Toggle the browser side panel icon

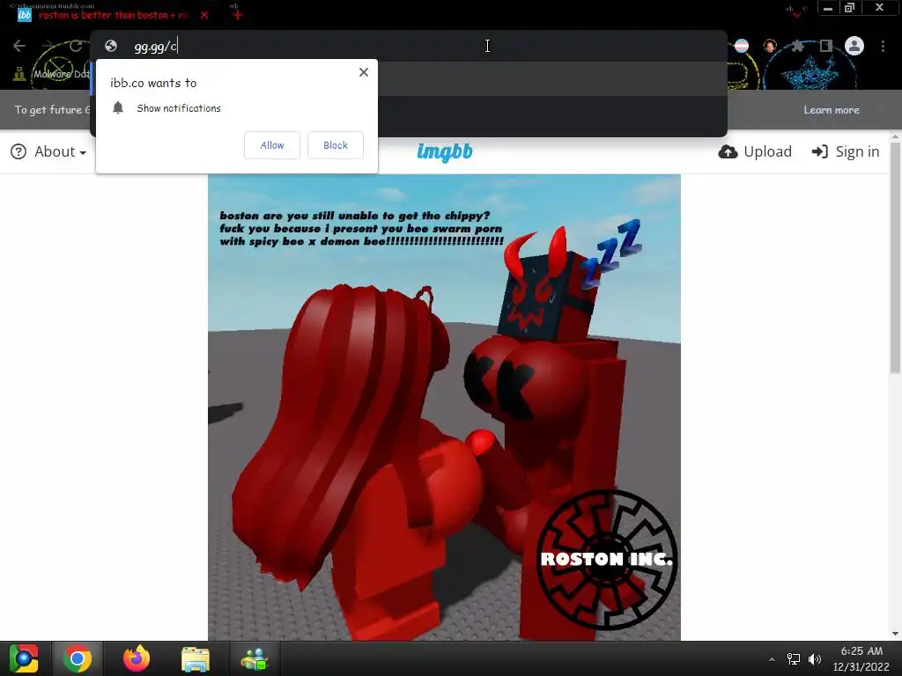[x=826, y=46]
